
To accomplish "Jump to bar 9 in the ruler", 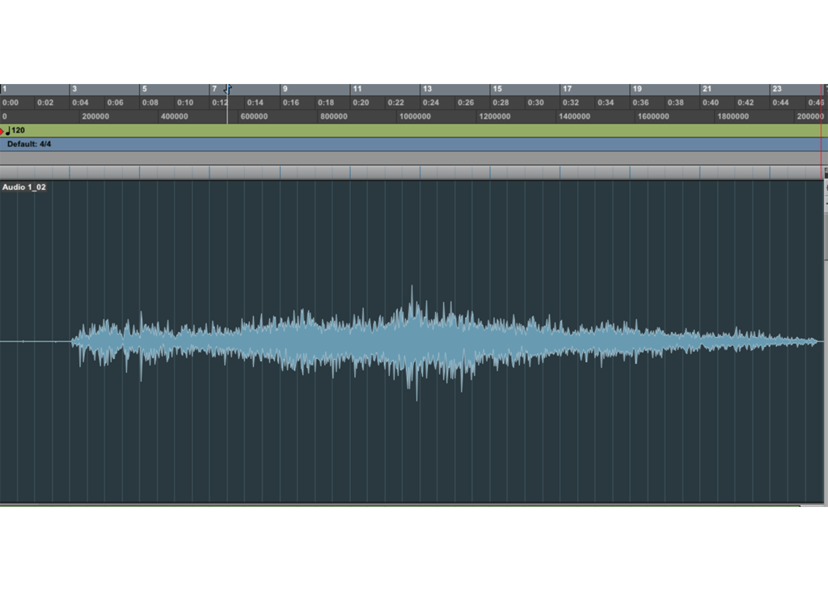I will pos(285,89).
